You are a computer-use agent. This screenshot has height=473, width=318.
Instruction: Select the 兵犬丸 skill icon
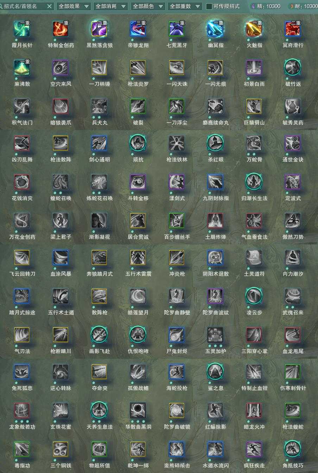click(x=99, y=106)
